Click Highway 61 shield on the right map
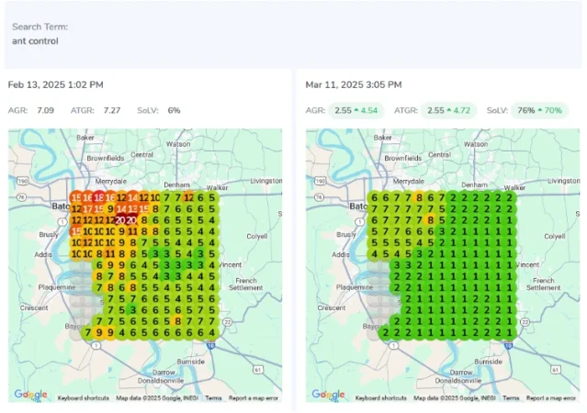587x413 pixels. 555,370
